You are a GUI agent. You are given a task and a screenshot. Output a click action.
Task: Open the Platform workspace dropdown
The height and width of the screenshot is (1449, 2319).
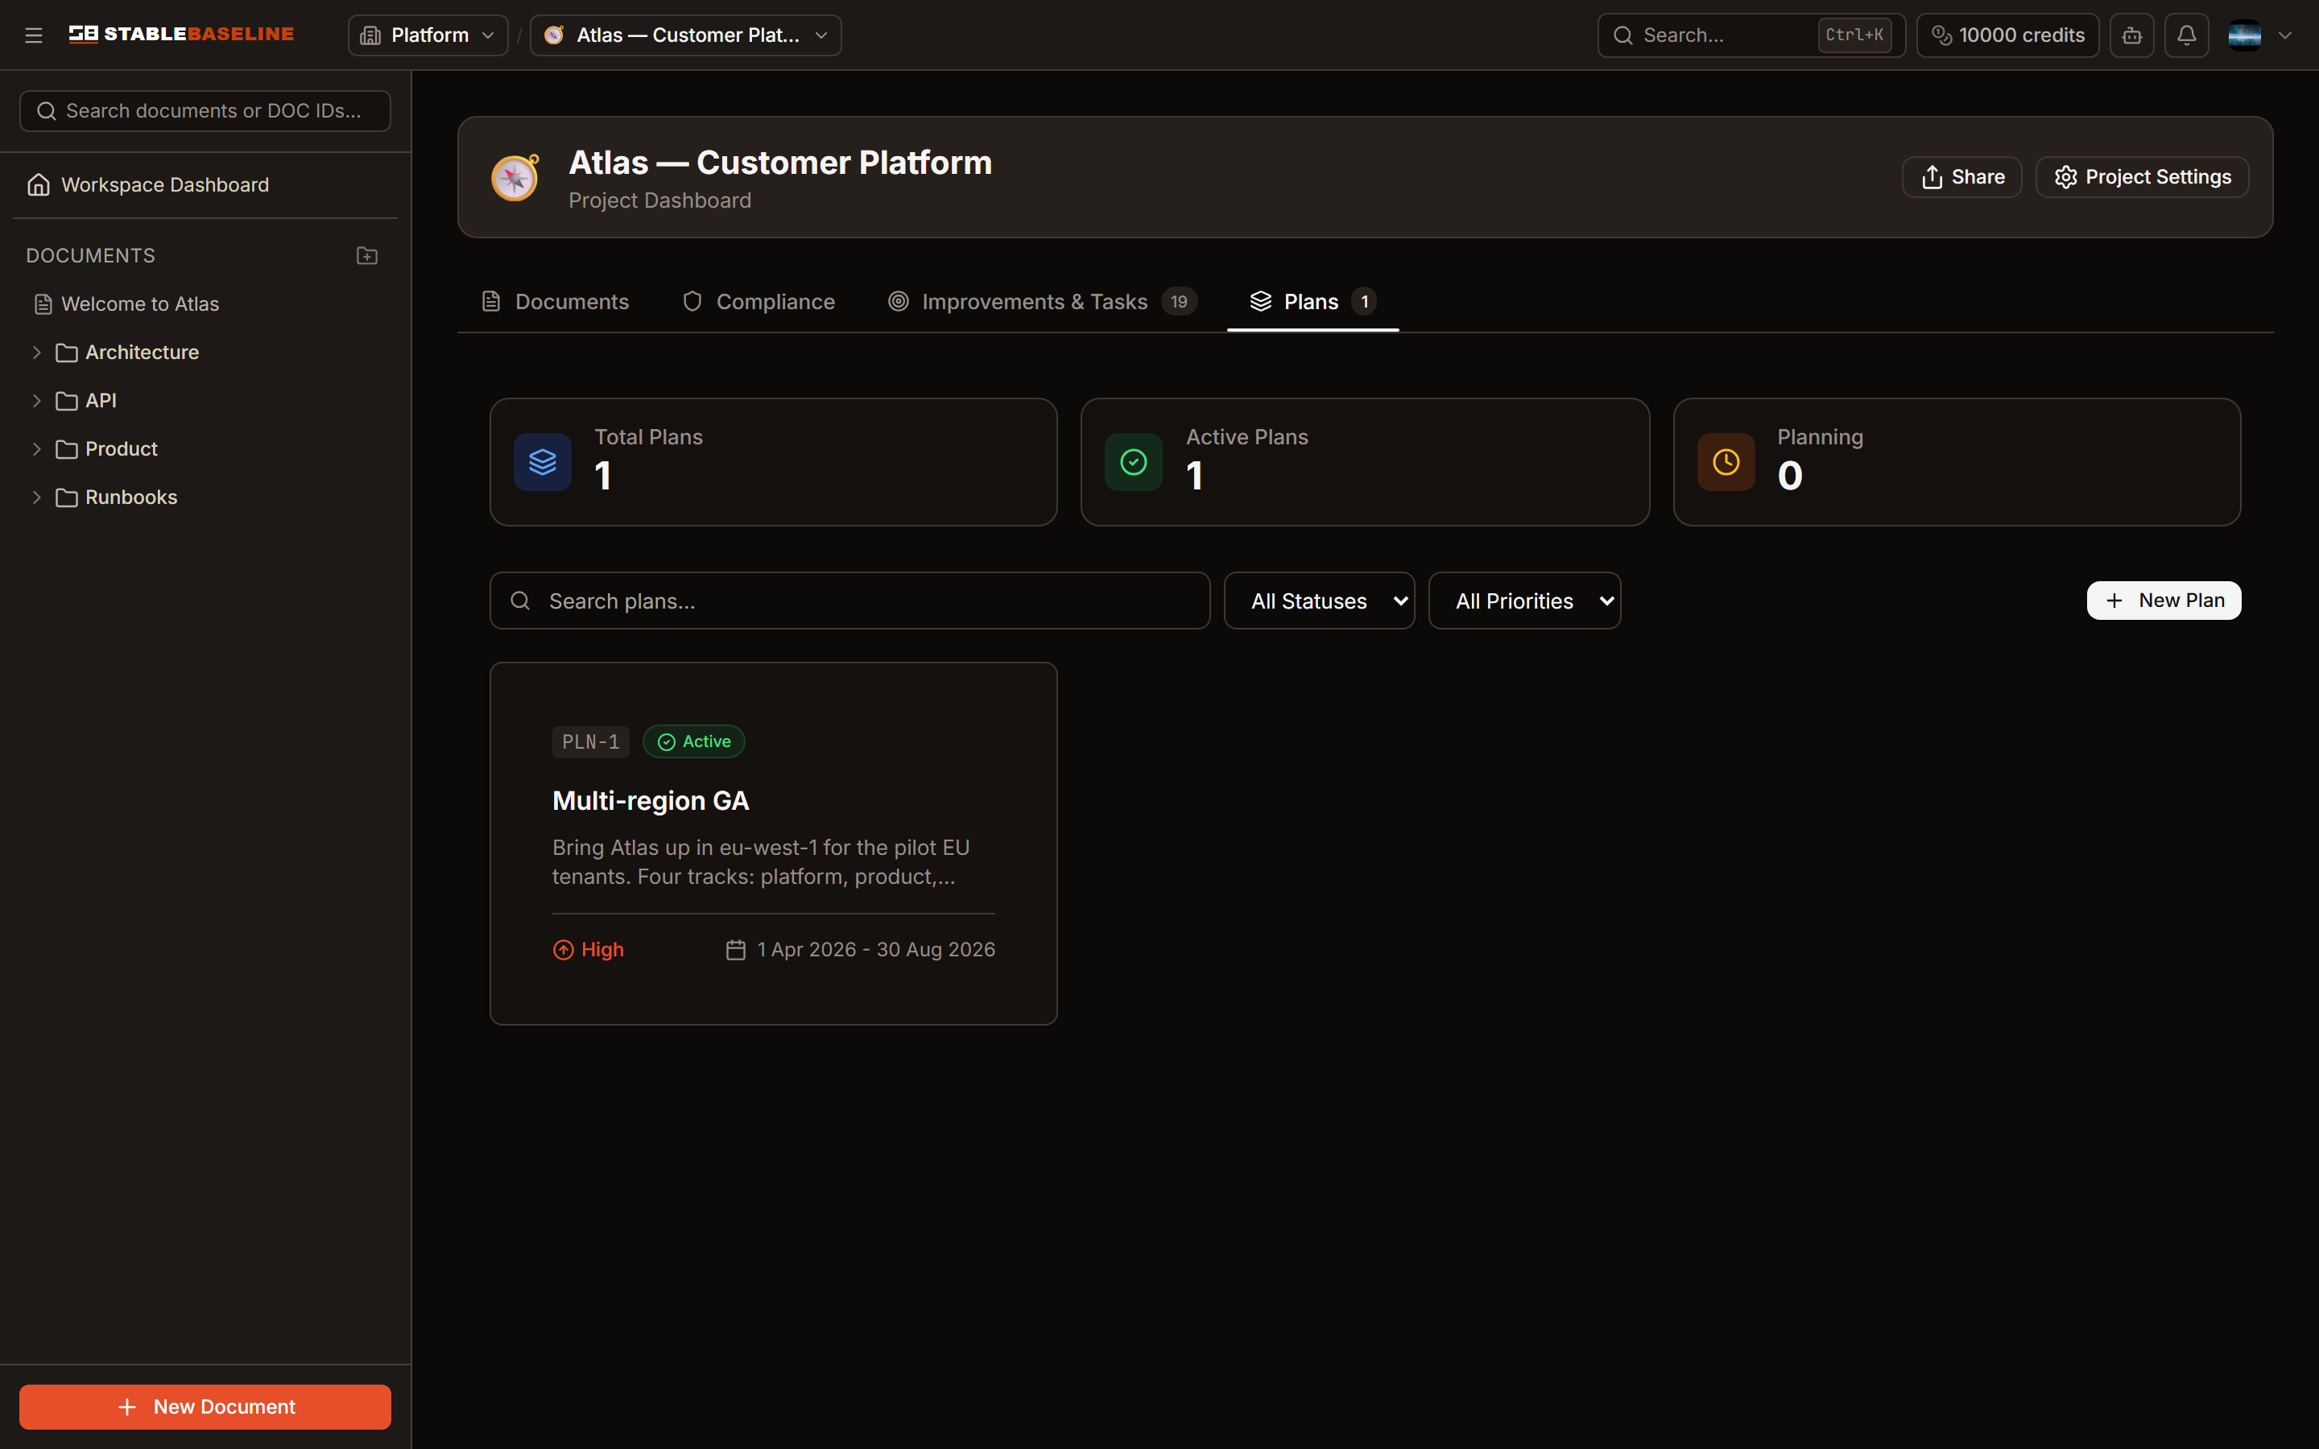428,35
